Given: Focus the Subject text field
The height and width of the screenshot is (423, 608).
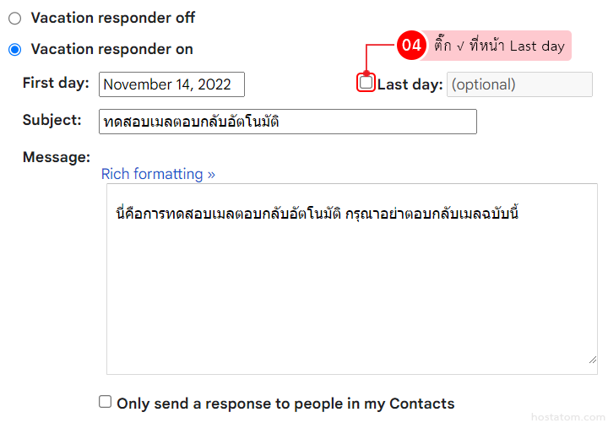Looking at the screenshot, I should point(287,122).
